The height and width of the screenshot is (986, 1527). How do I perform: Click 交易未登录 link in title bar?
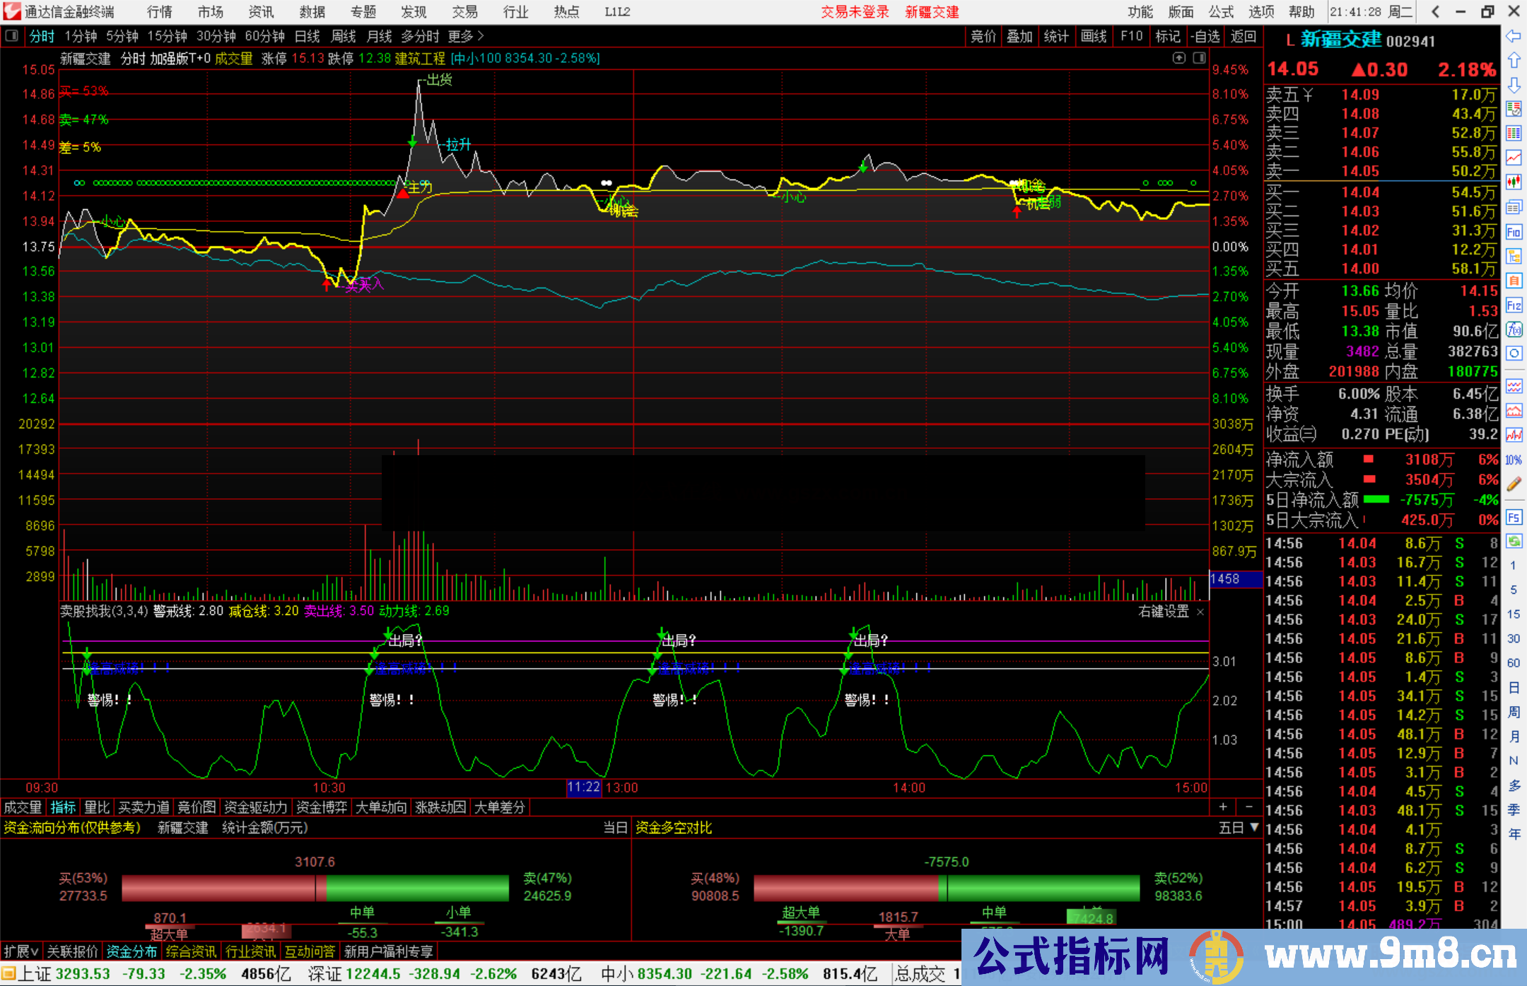pos(855,12)
